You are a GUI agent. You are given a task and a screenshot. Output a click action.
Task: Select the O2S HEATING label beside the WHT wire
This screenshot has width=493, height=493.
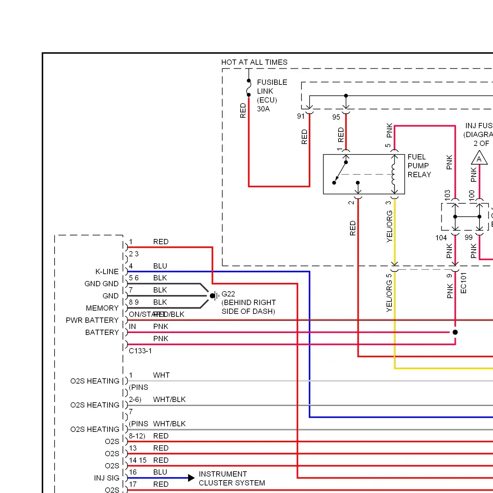95,381
